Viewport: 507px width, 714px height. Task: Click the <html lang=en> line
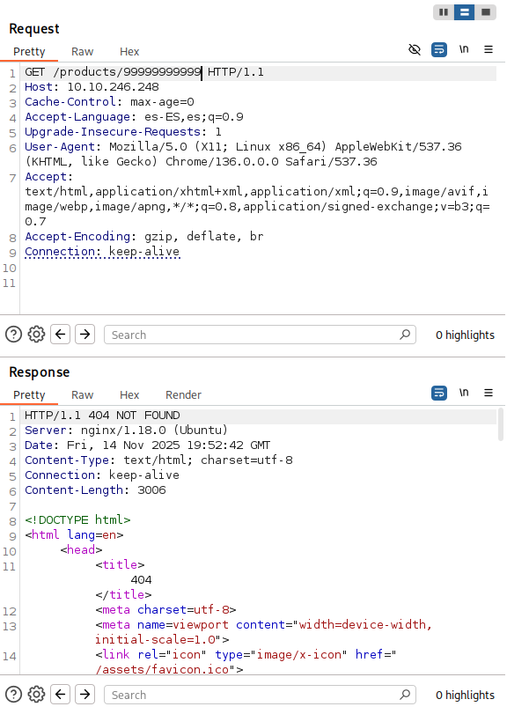pos(74,535)
